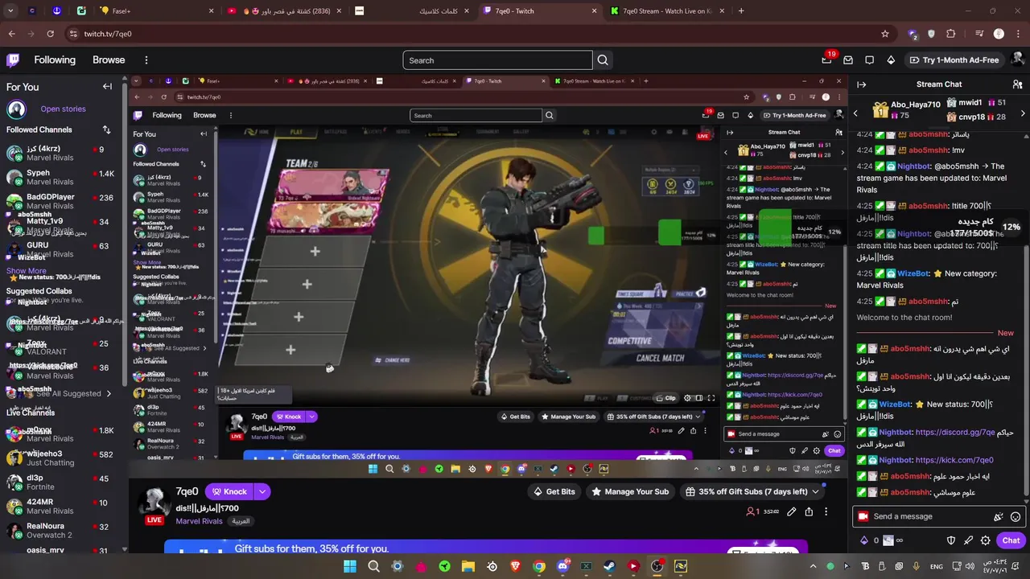Click the Get Bits diamond icon in header
1030x579 pixels.
pos(891,60)
